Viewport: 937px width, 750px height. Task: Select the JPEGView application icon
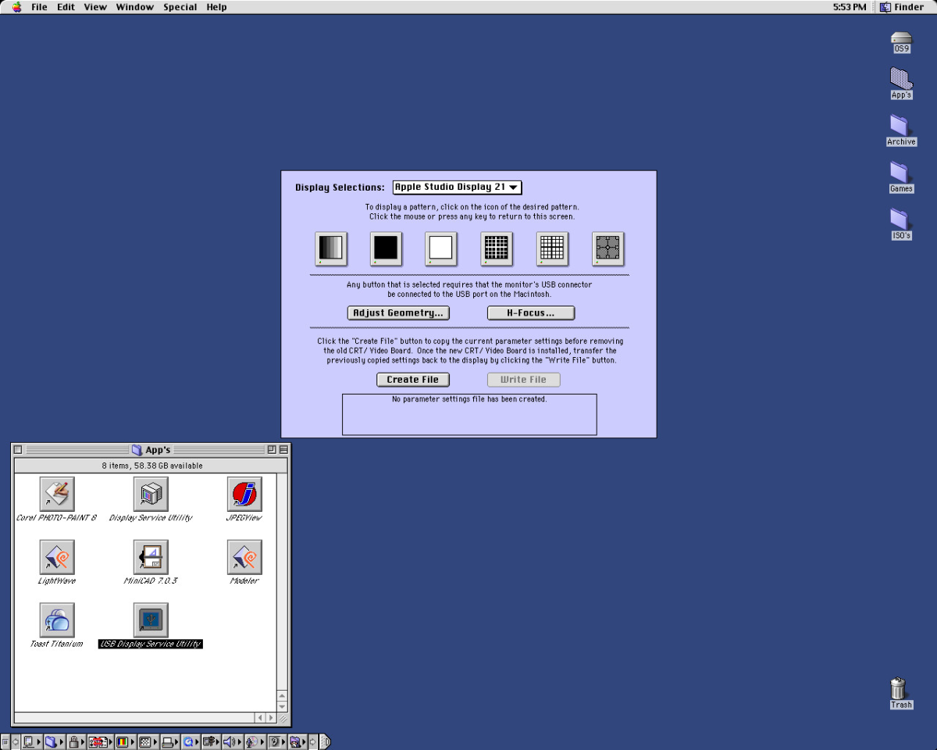click(244, 494)
